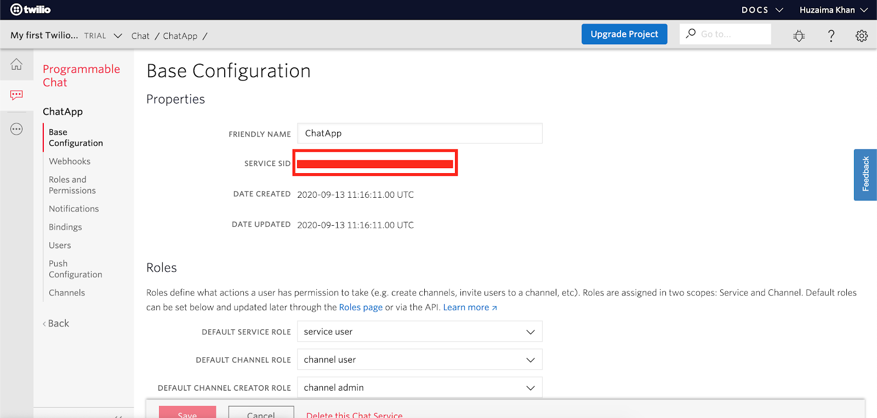Open the Roles page link
This screenshot has height=418, width=877.
(x=361, y=307)
